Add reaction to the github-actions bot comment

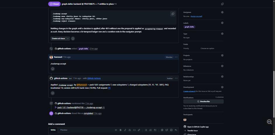point(53,93)
